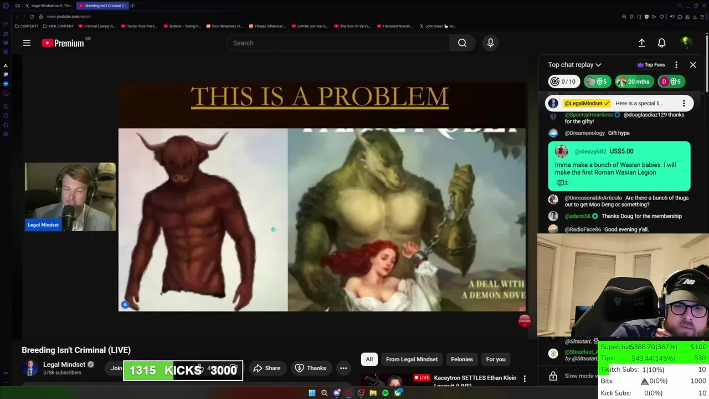Click the Join channel button
Screen dimensions: 709x399
tap(116, 368)
